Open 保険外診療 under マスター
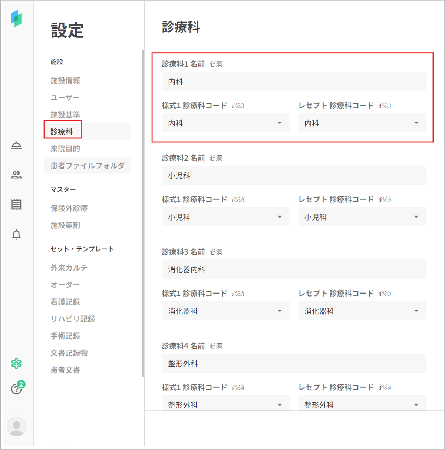445x450 pixels. pyautogui.click(x=69, y=208)
